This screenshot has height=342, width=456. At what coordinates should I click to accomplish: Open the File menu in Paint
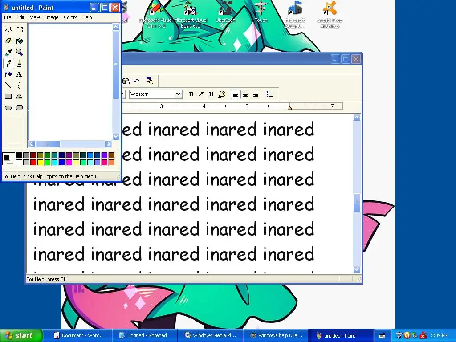pos(8,17)
